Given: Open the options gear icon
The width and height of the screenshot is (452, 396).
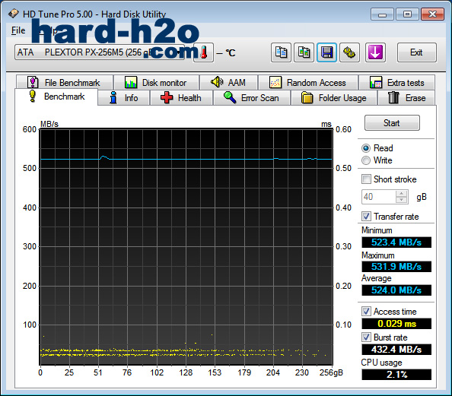Looking at the screenshot, I should click(x=349, y=52).
